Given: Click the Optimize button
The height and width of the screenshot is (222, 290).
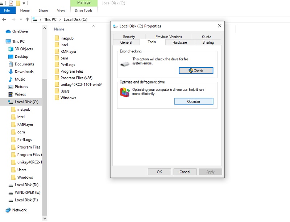Looking at the screenshot, I should point(194,102).
